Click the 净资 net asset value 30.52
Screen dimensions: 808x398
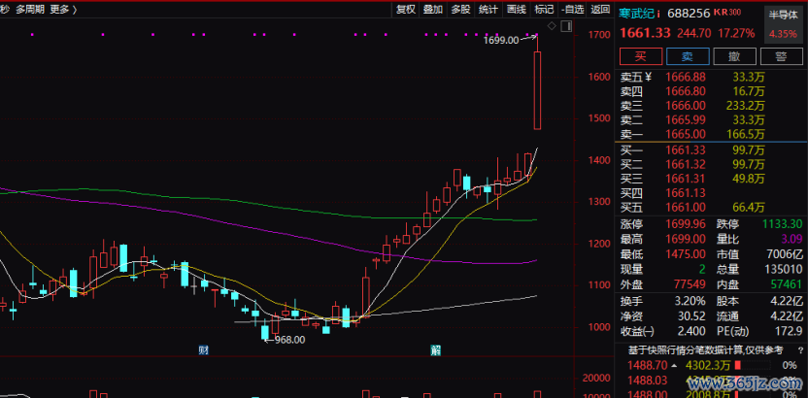692,315
